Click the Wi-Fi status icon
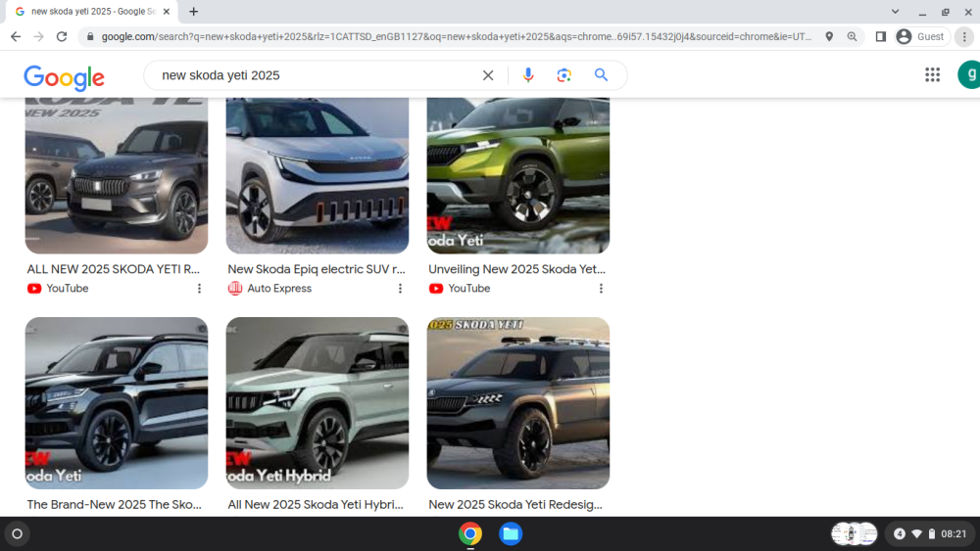 click(917, 533)
